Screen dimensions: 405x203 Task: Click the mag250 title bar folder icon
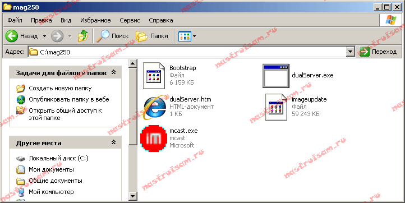click(x=7, y=7)
